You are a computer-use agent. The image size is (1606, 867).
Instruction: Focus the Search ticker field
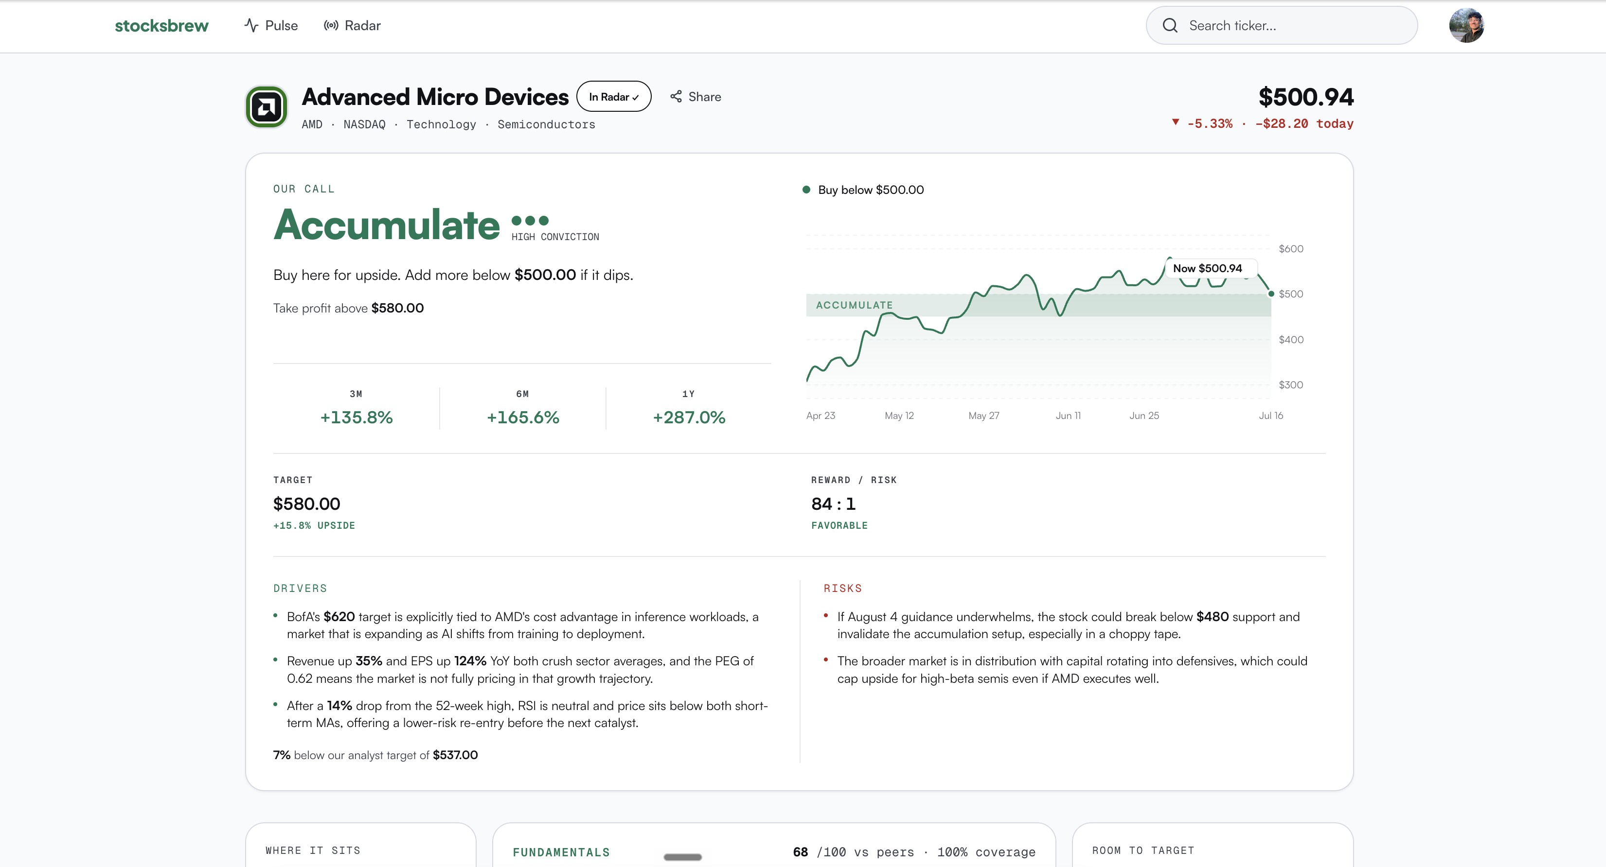pos(1282,26)
